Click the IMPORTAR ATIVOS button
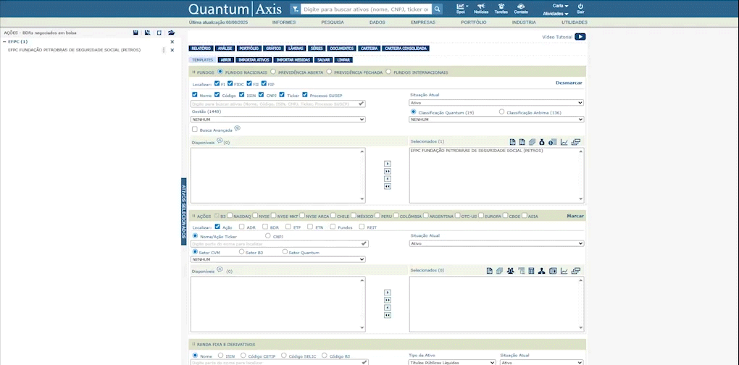The height and width of the screenshot is (365, 739). (x=254, y=60)
